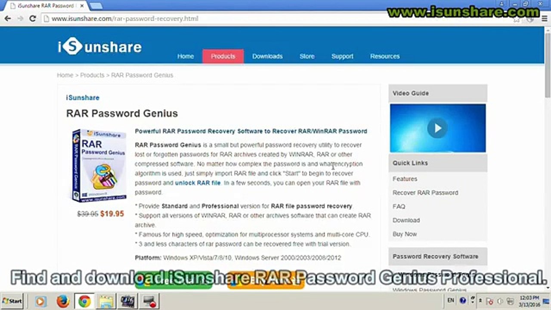Click the network tray icon
Viewport: 551px width, 310px height.
click(510, 301)
